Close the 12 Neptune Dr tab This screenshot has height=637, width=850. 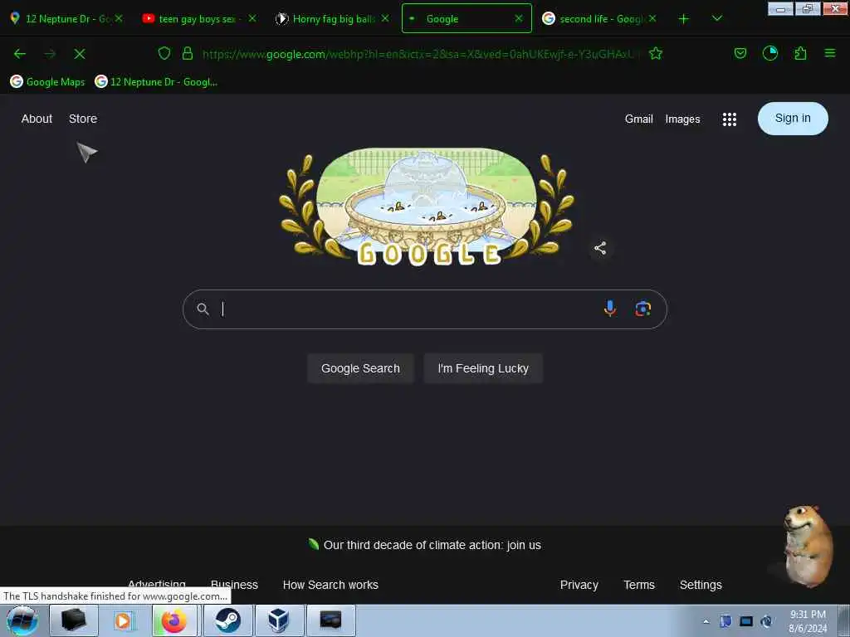[119, 18]
